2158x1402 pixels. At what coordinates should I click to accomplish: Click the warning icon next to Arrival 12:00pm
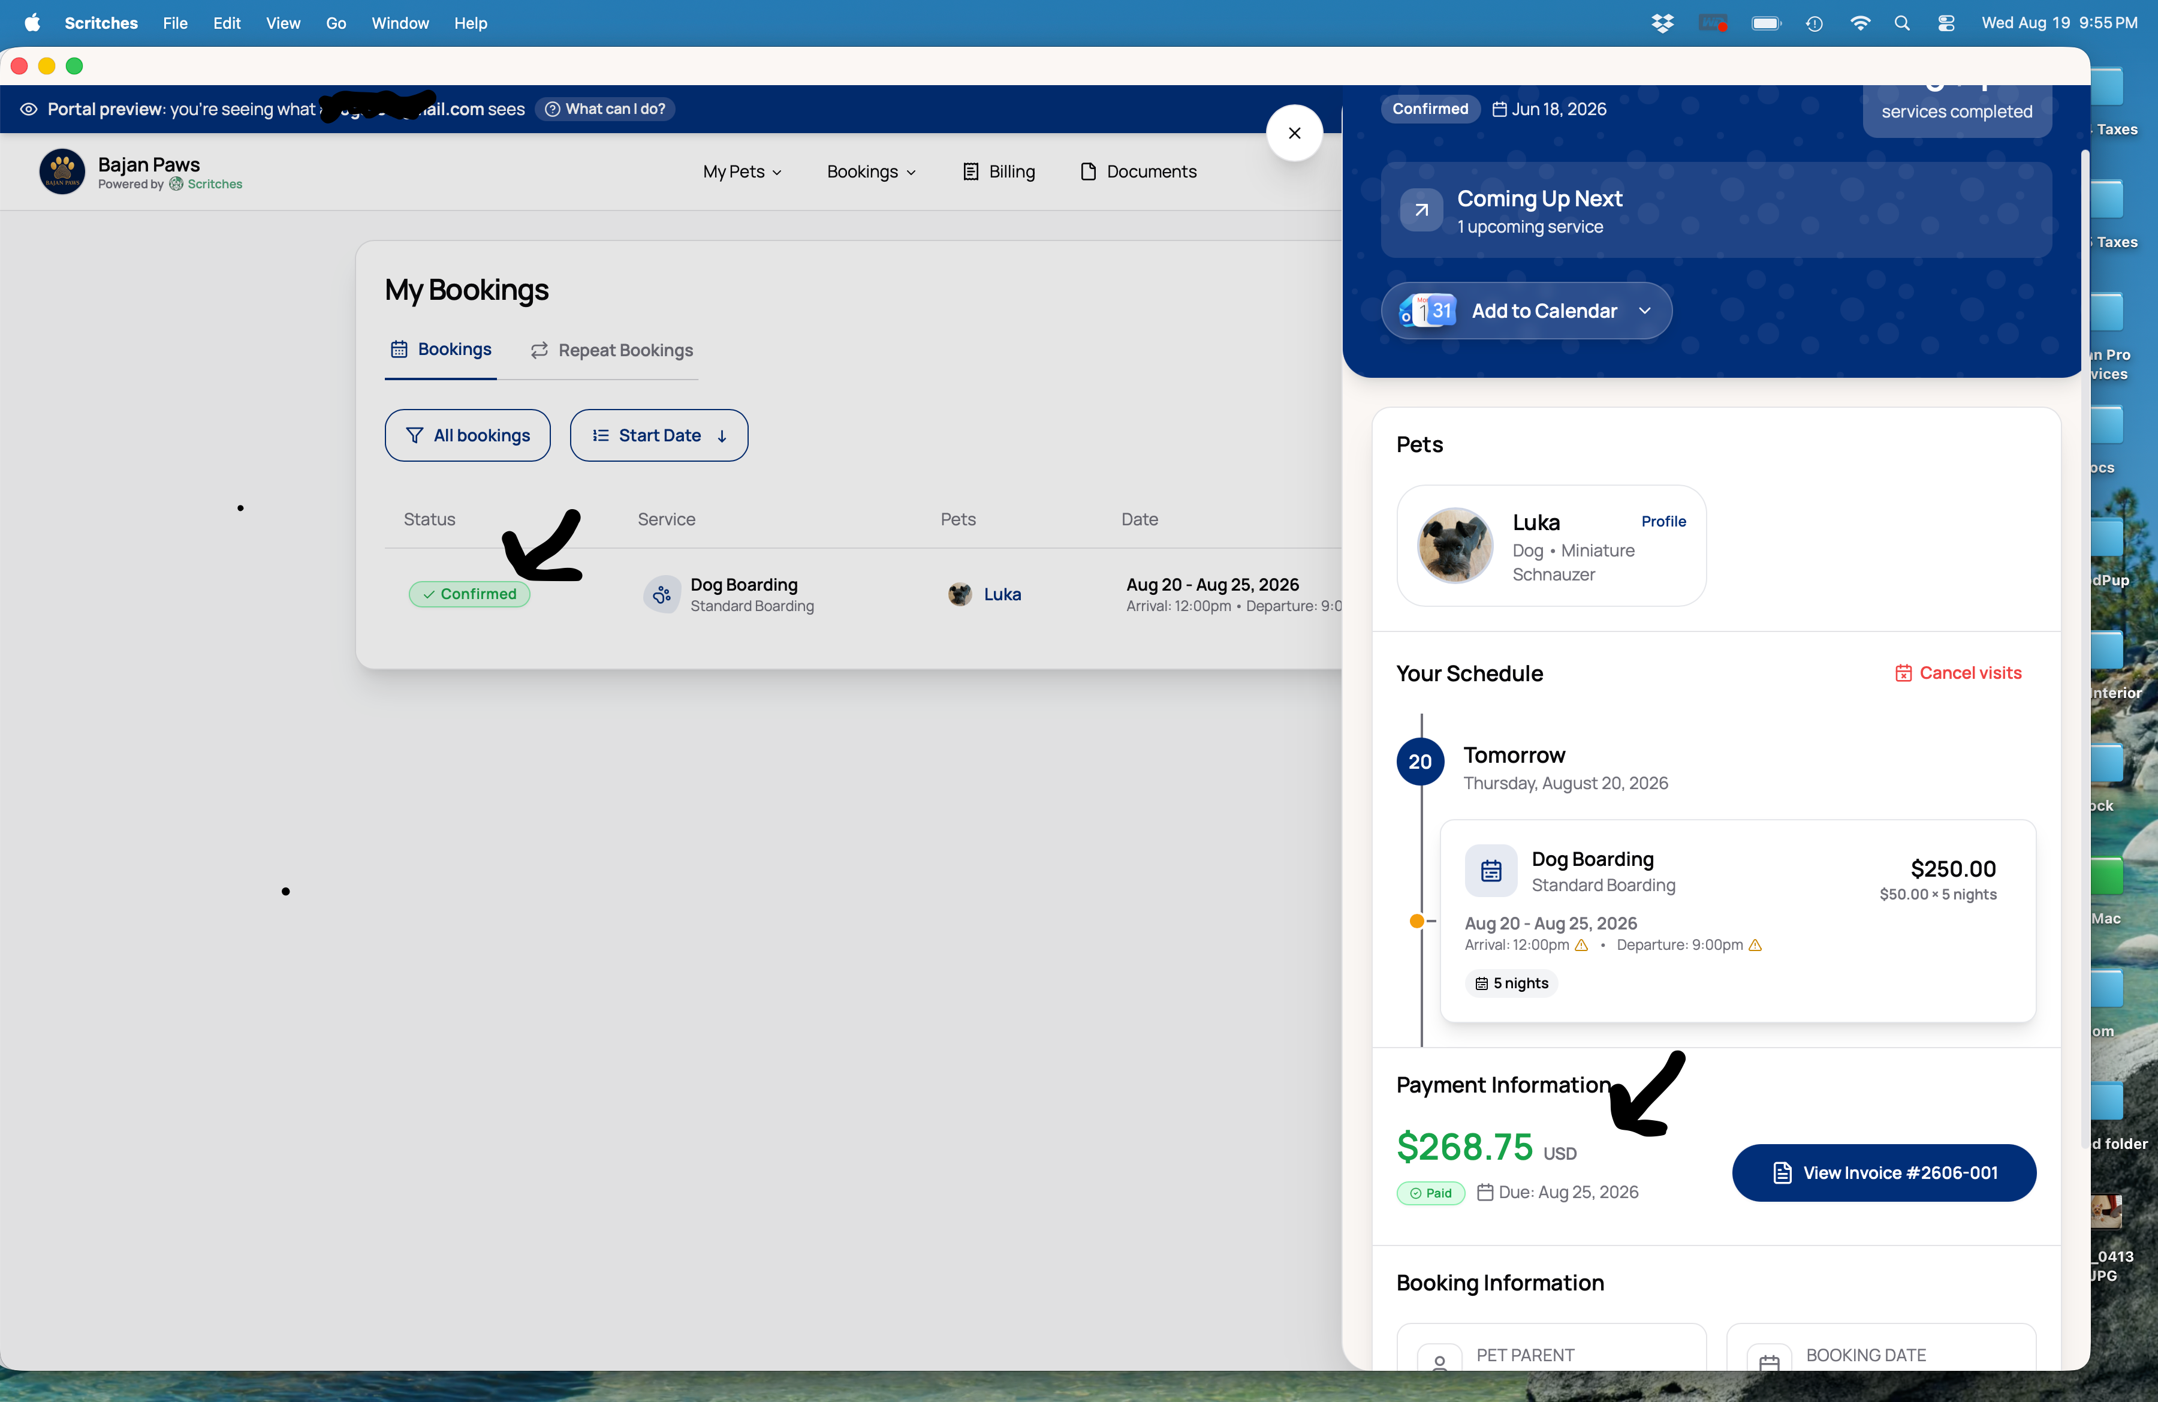1581,945
